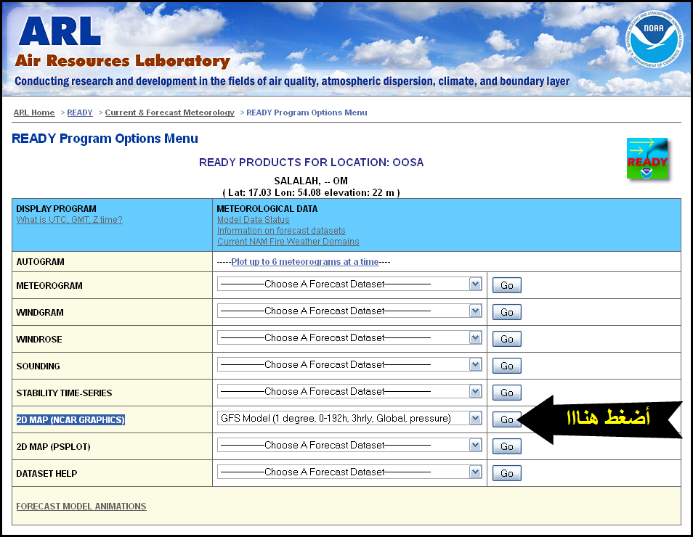Click the DISPLAY PROGRAM column header
The width and height of the screenshot is (693, 537).
pyautogui.click(x=56, y=209)
